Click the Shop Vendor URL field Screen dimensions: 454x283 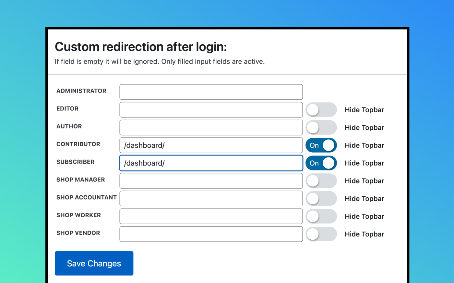pos(211,234)
